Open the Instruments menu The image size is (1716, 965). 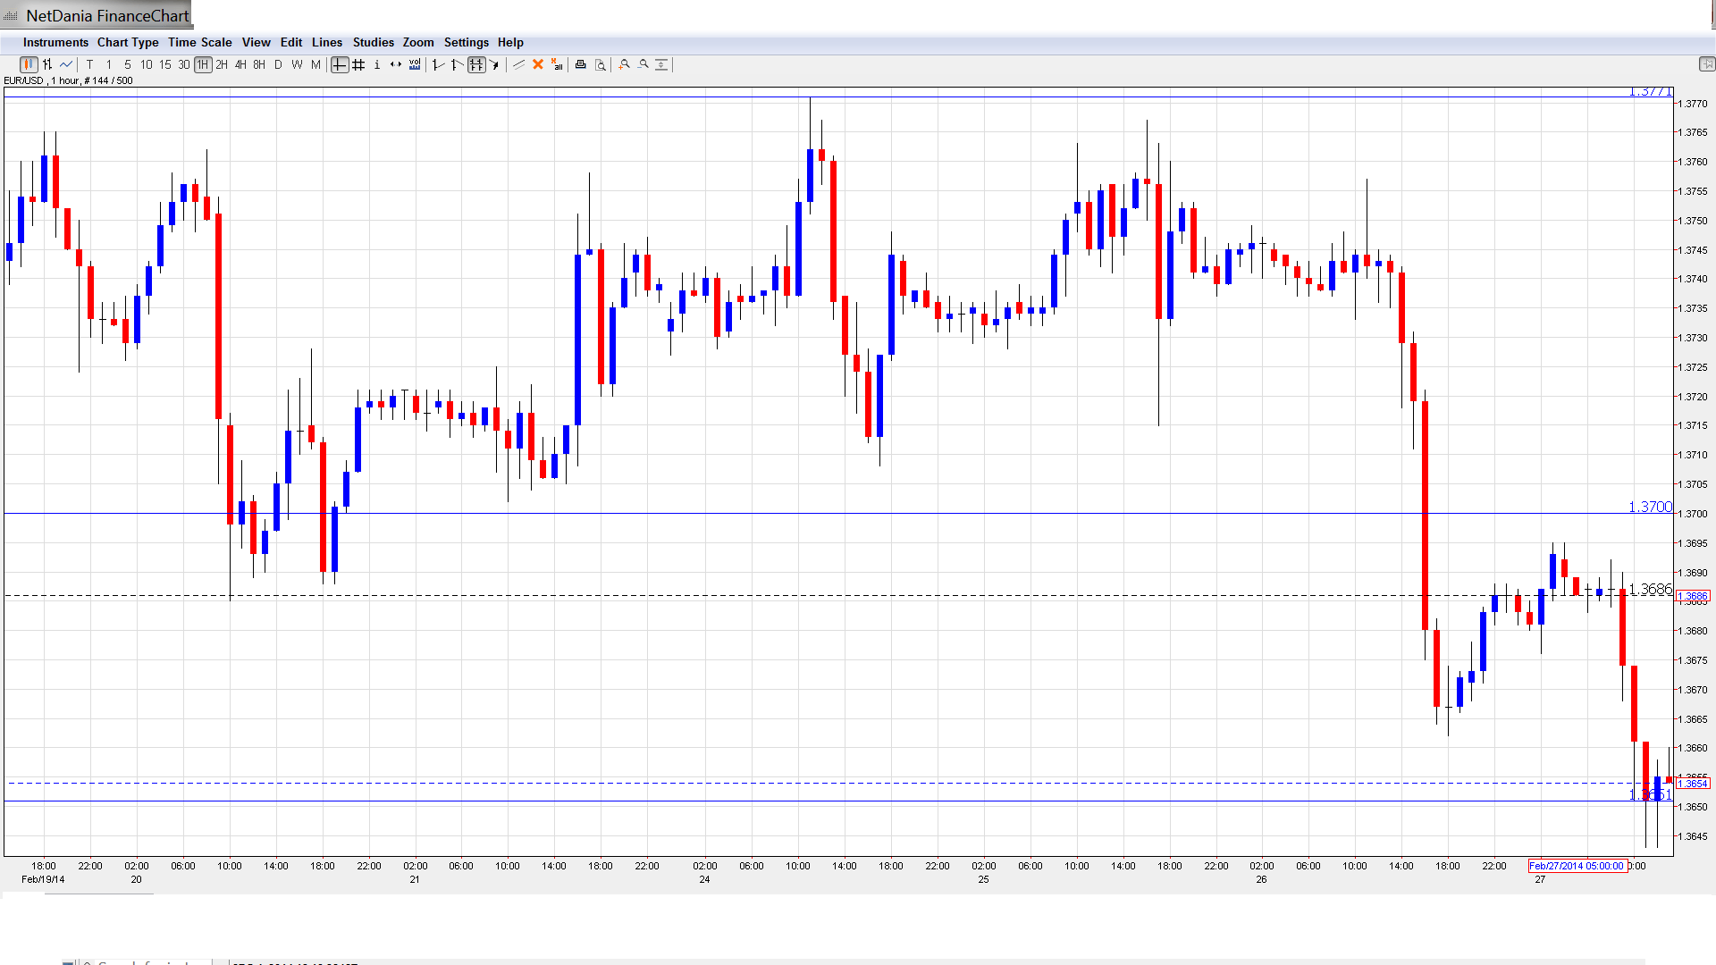tap(55, 42)
